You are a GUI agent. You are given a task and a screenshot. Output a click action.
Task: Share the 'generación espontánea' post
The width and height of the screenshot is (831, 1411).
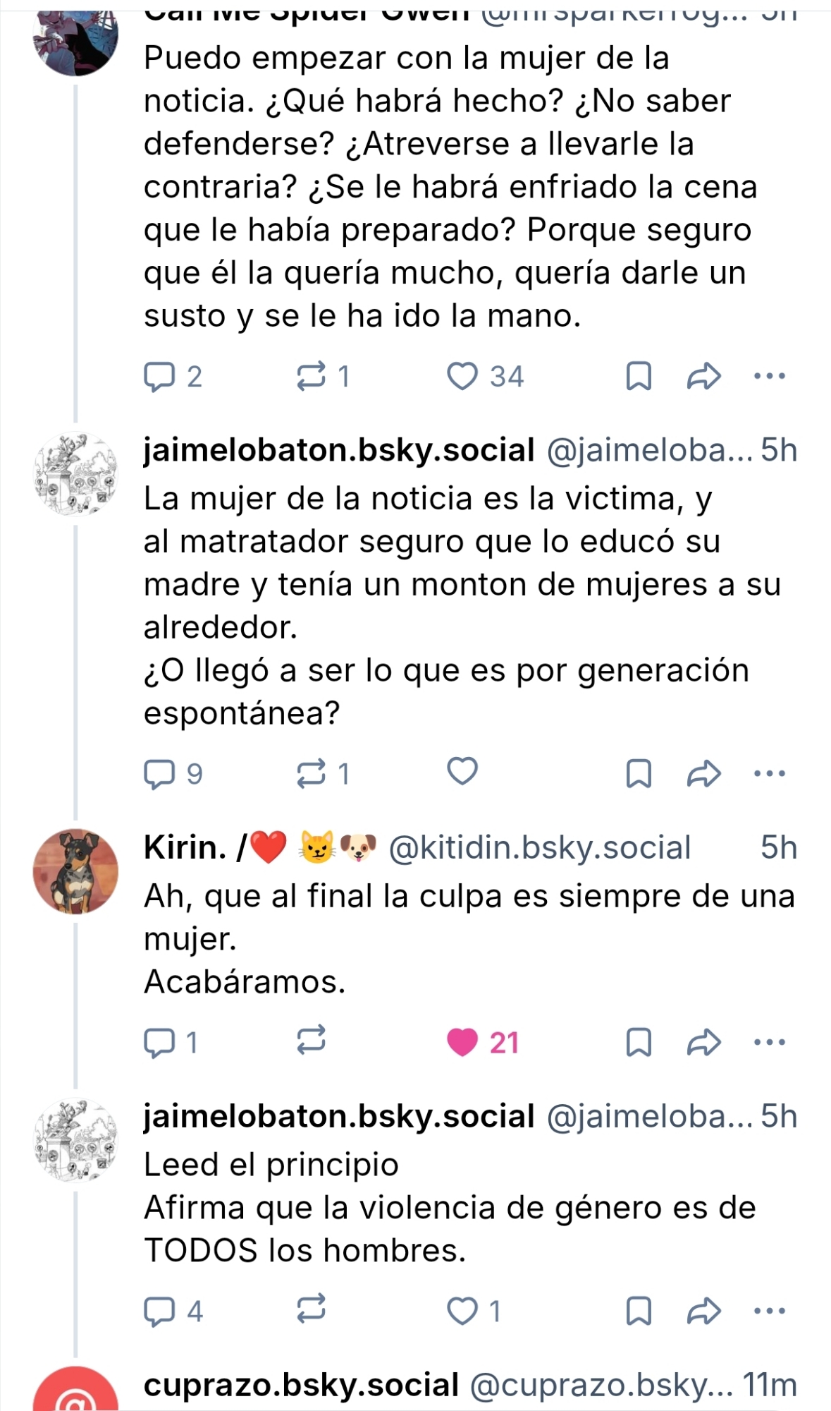(703, 773)
